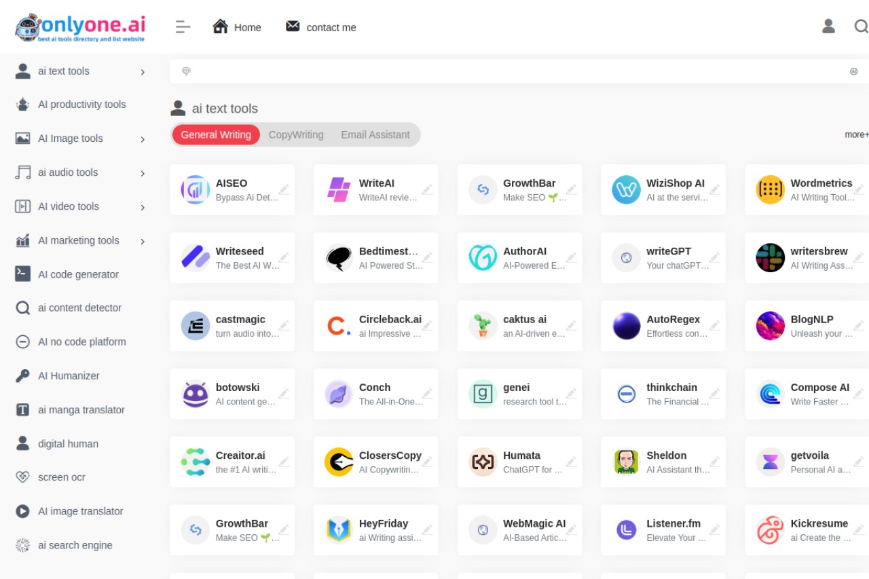Expand the AI marketing tools chevron

coord(143,242)
